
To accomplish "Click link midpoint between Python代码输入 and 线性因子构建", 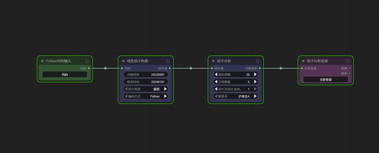I will pyautogui.click(x=105, y=68).
